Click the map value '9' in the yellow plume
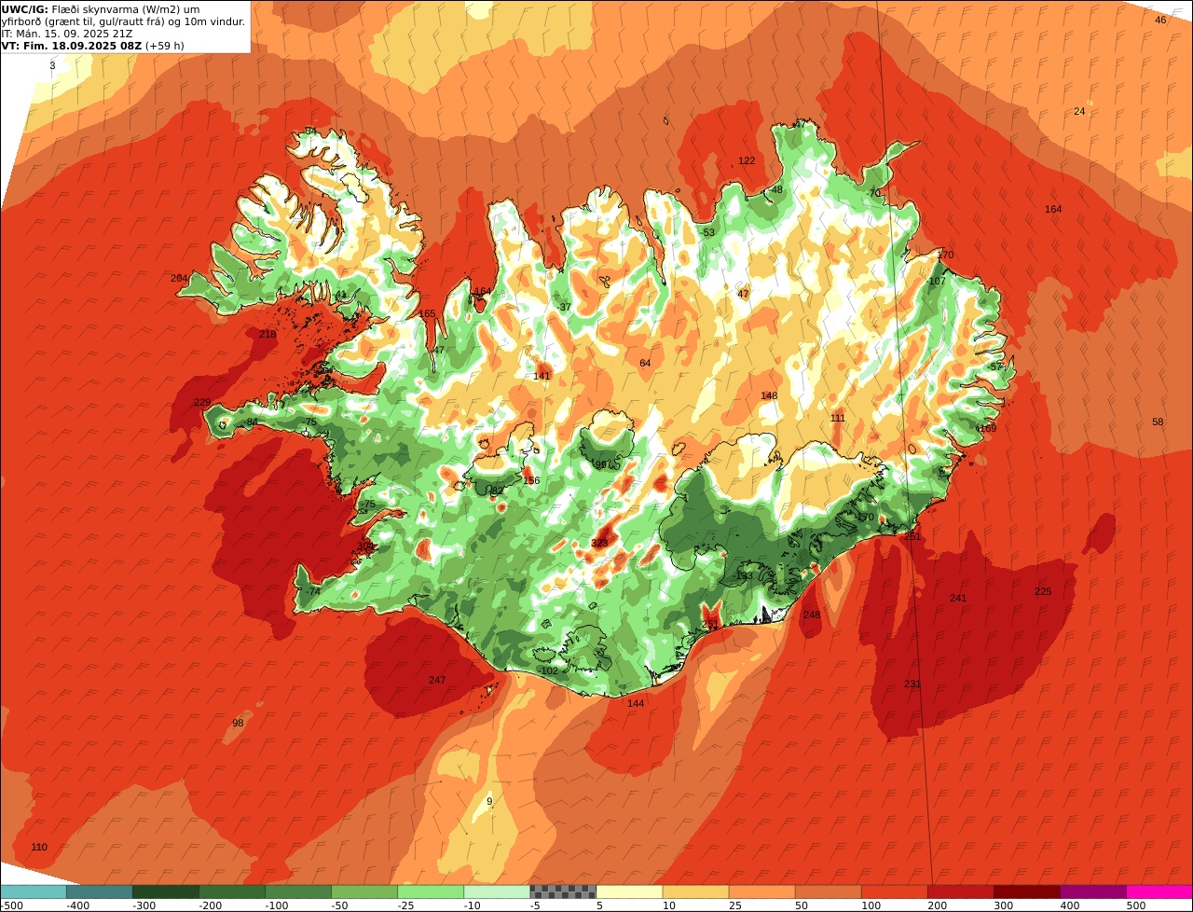 [489, 801]
